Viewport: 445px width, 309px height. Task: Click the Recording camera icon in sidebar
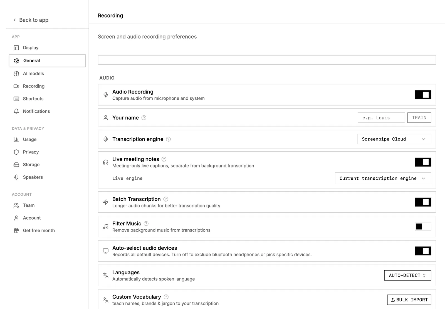(16, 86)
